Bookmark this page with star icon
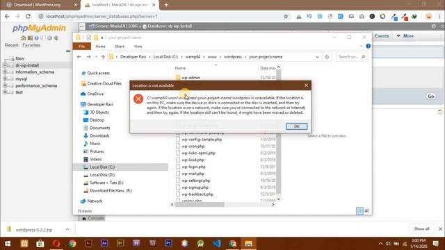This screenshot has width=445, height=250. coord(286,17)
